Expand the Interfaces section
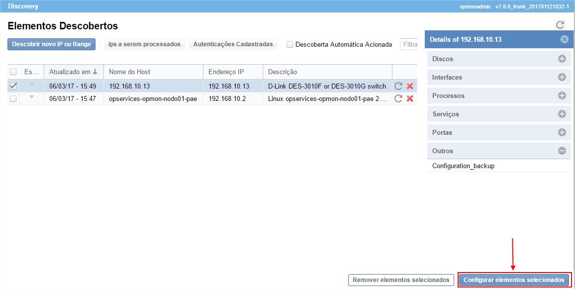 [562, 77]
